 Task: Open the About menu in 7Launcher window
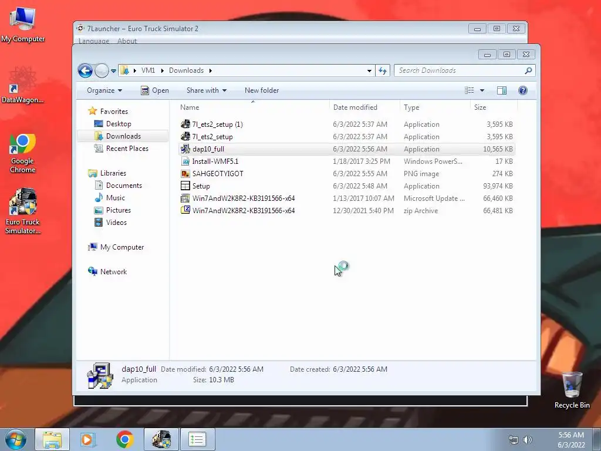tap(127, 41)
